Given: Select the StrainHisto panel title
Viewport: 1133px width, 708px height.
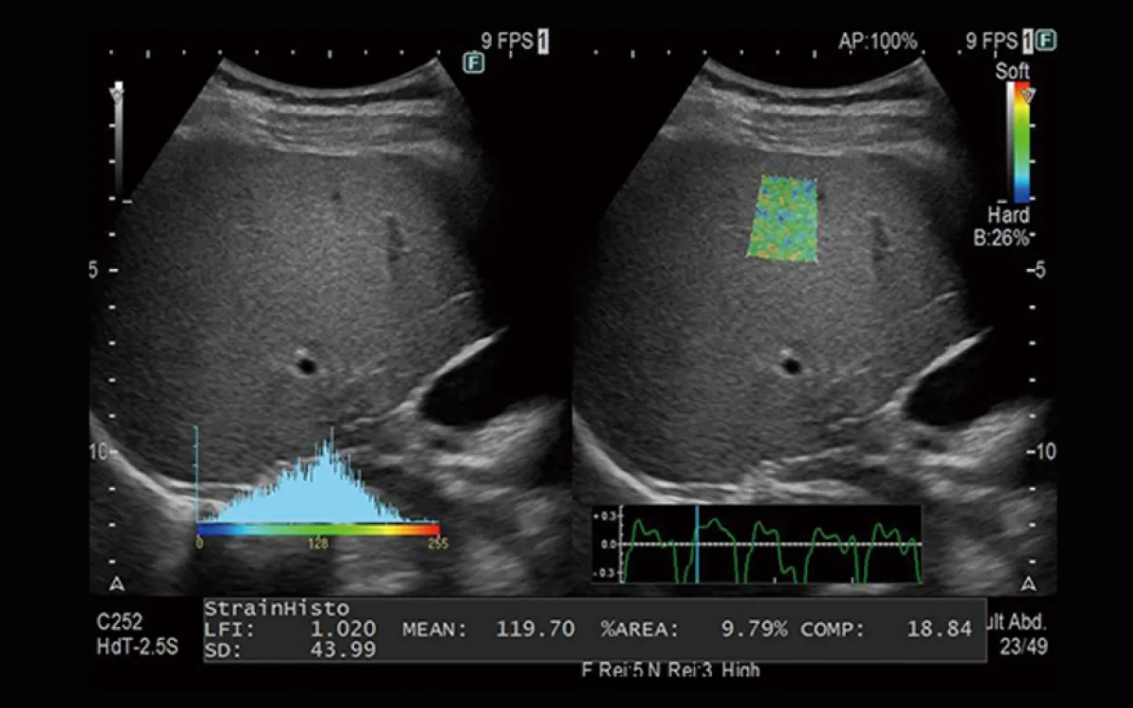Looking at the screenshot, I should point(277,608).
